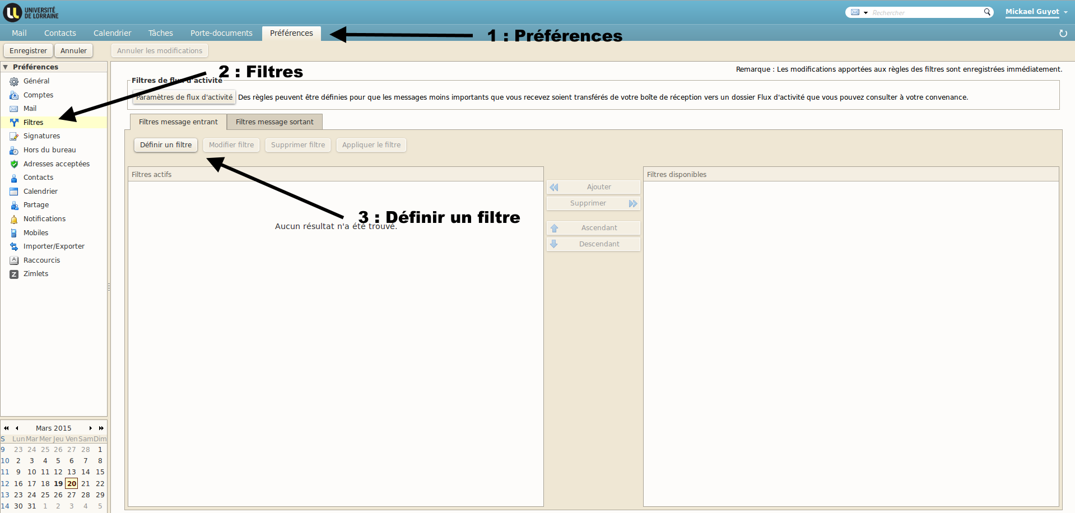Click the search magnifier icon
The width and height of the screenshot is (1075, 513).
tap(987, 12)
